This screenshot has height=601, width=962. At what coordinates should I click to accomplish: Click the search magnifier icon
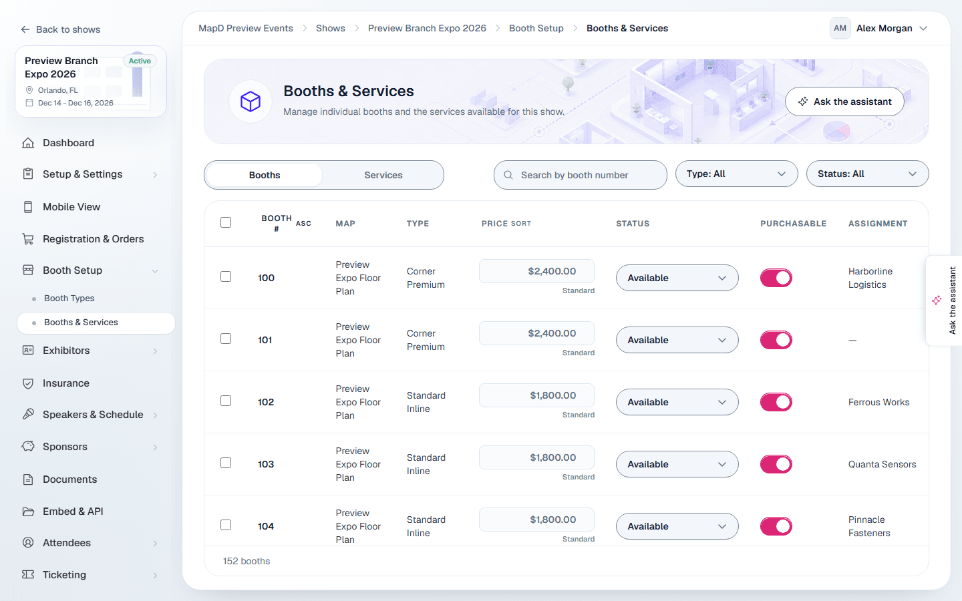point(508,175)
